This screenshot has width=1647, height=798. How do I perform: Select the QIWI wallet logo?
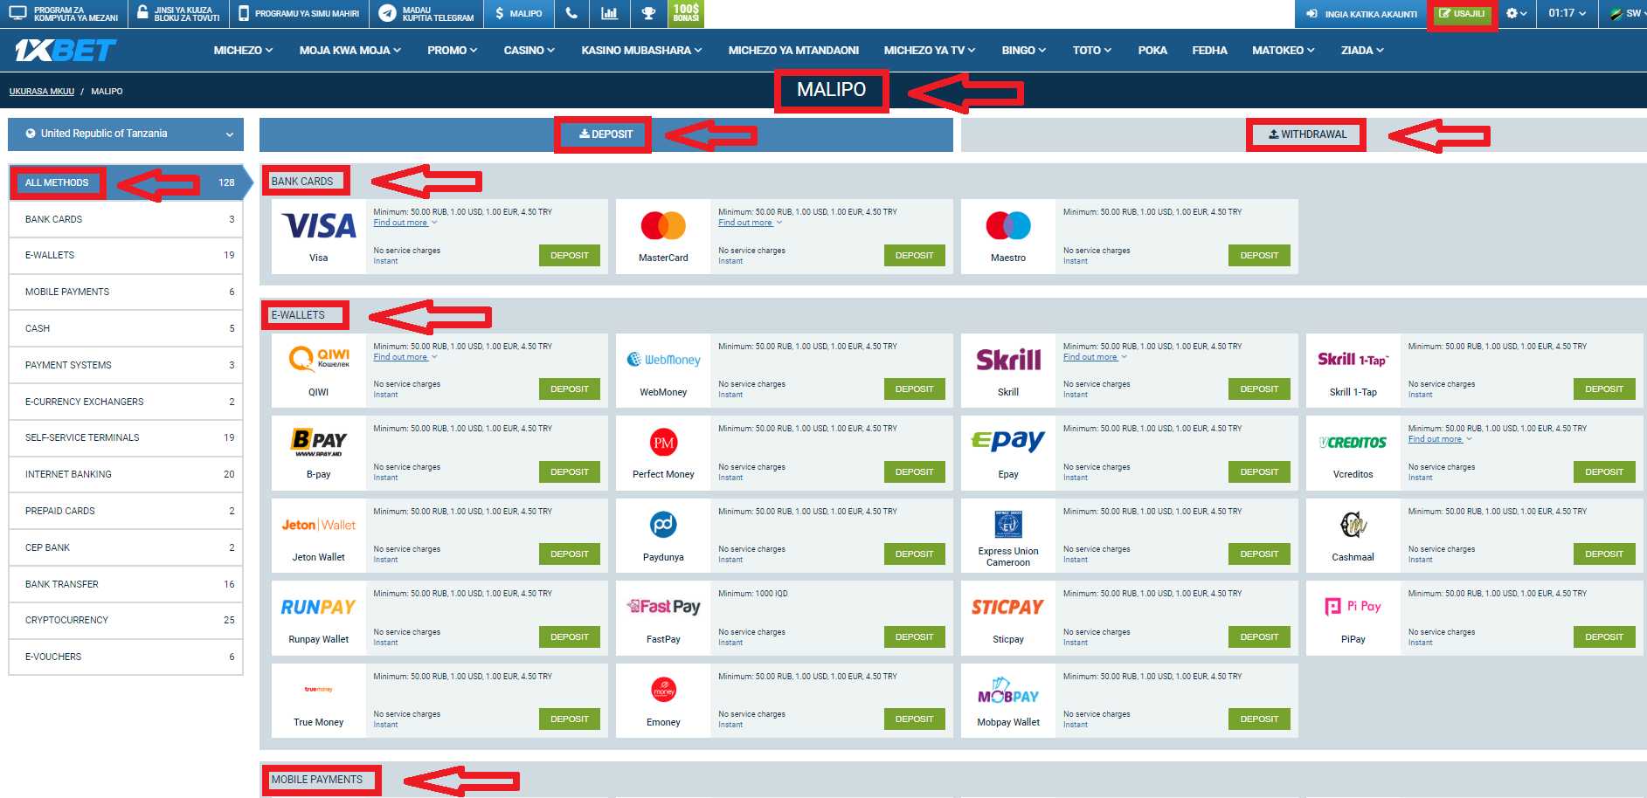click(319, 359)
